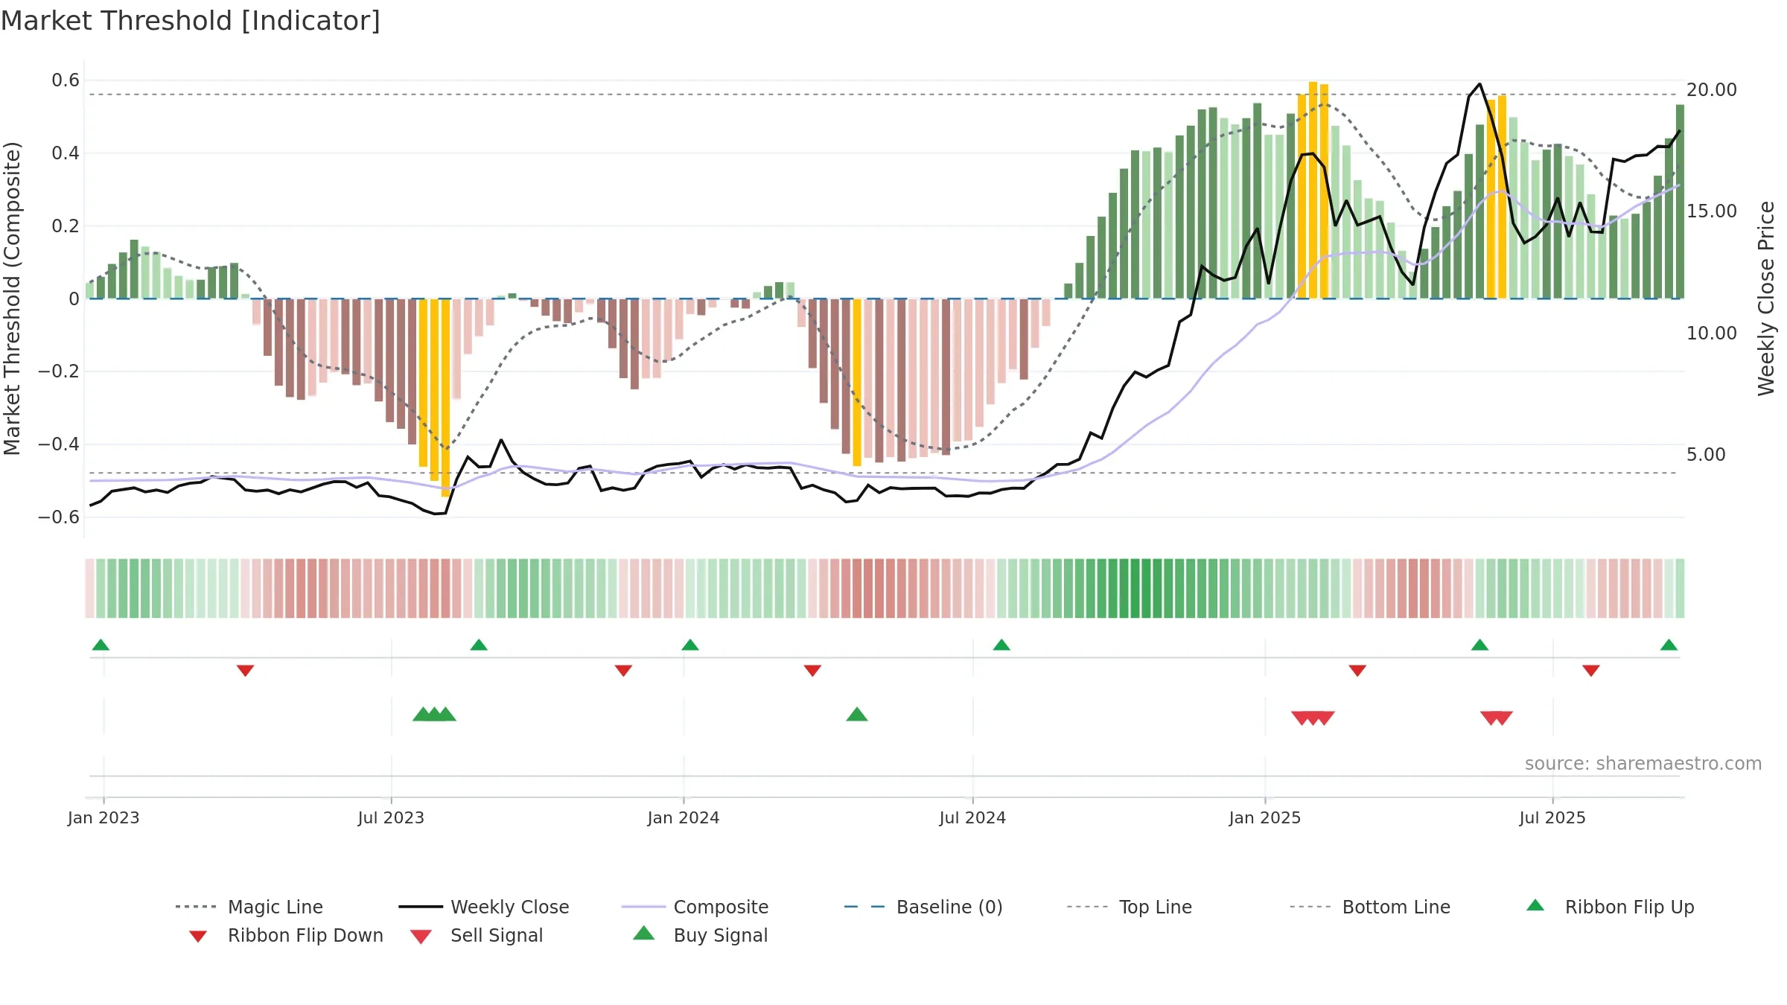Click the red flip-down triangle in spring 2023
The width and height of the screenshot is (1787, 1005).
[245, 671]
